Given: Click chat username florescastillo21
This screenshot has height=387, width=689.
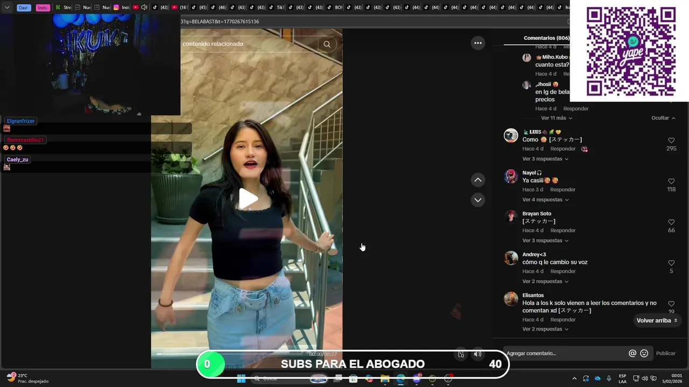Looking at the screenshot, I should coord(25,140).
